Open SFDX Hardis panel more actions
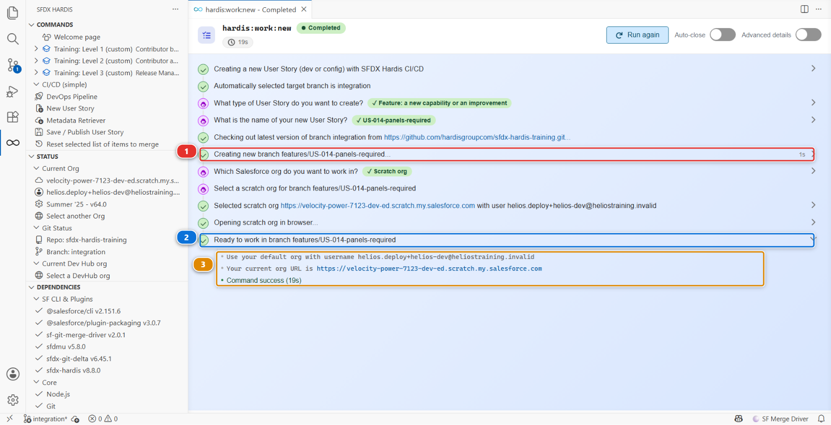 pyautogui.click(x=176, y=9)
